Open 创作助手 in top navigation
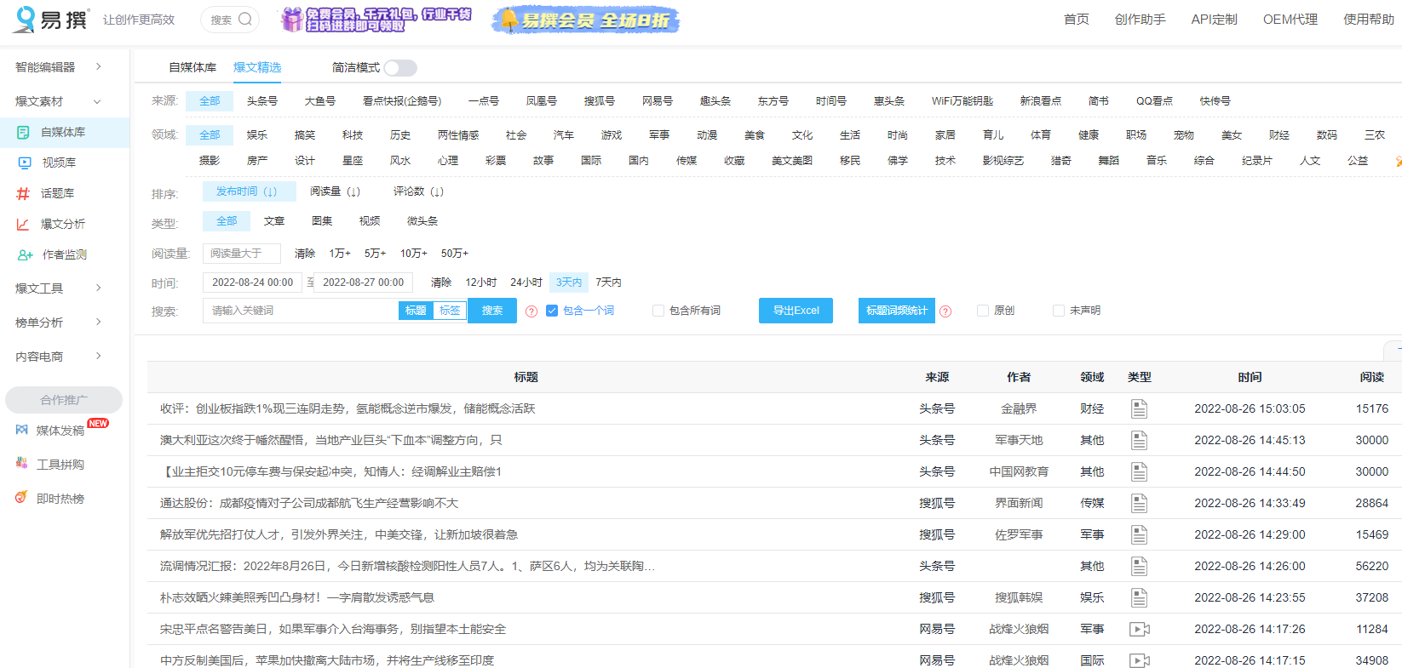1402x668 pixels. pyautogui.click(x=1140, y=20)
